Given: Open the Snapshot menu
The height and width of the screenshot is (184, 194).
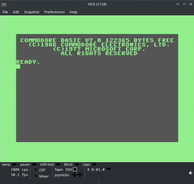Looking at the screenshot, I should (x=32, y=12).
